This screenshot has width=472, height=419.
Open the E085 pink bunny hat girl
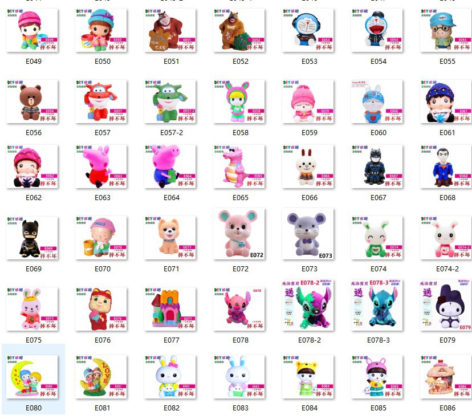pos(377,377)
